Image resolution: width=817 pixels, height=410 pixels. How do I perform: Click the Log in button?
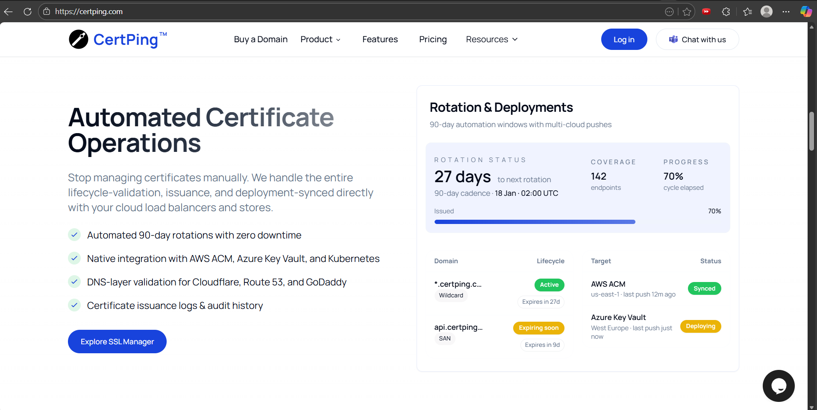click(x=623, y=39)
